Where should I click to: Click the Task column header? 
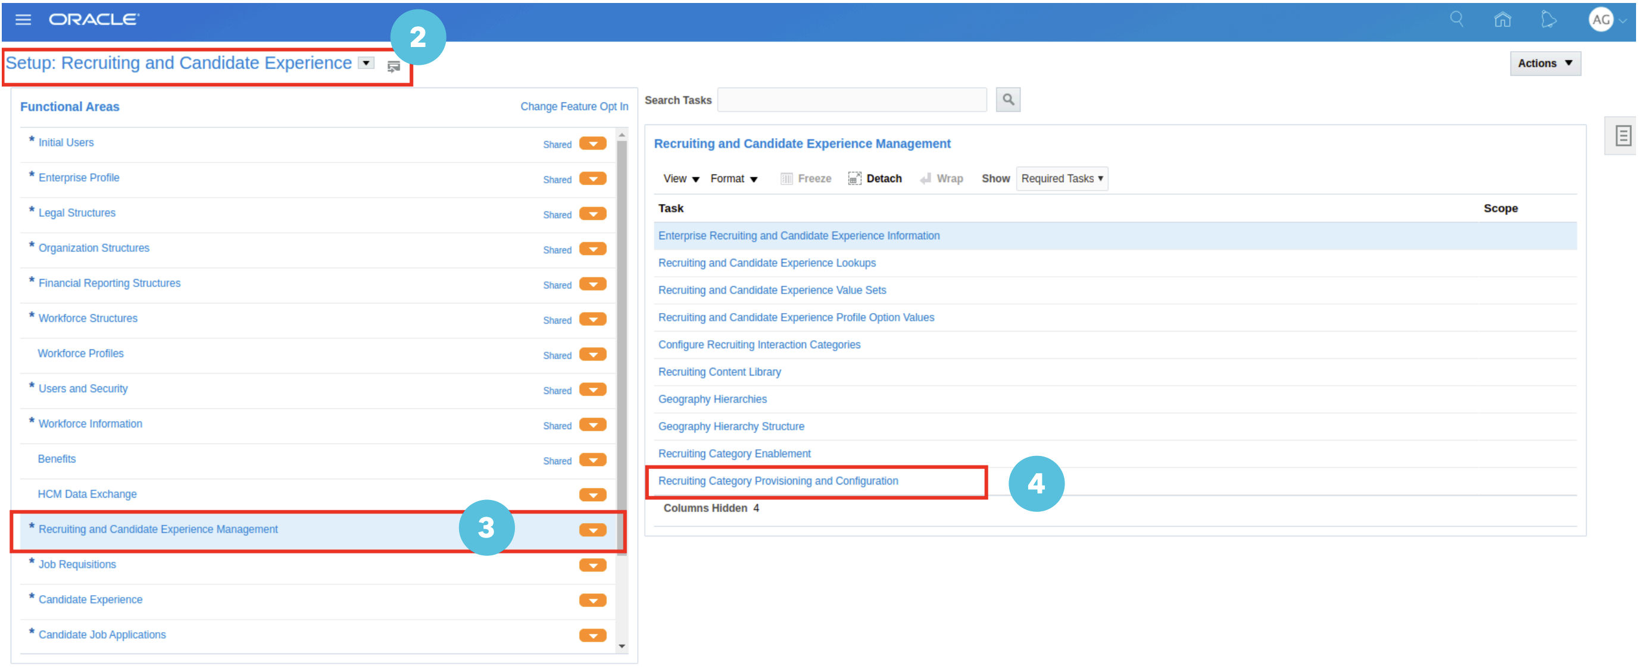click(670, 209)
